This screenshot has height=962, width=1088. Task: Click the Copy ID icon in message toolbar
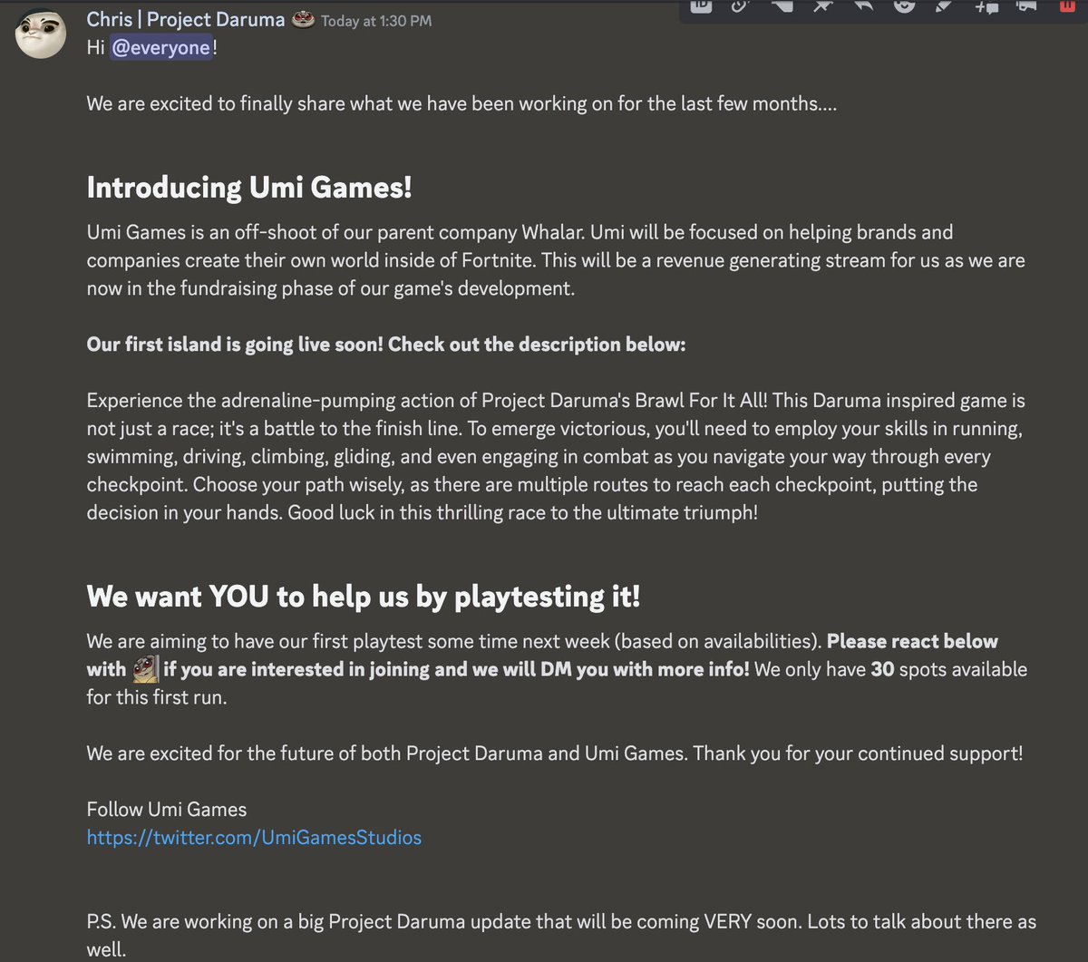pyautogui.click(x=701, y=5)
